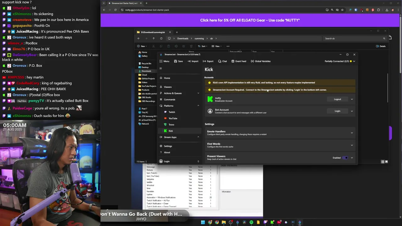Open the Streamer.bot Menu grid icon

click(161, 61)
